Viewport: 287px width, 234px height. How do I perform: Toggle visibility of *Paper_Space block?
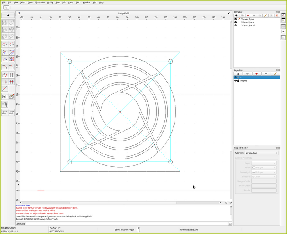pos(235,22)
